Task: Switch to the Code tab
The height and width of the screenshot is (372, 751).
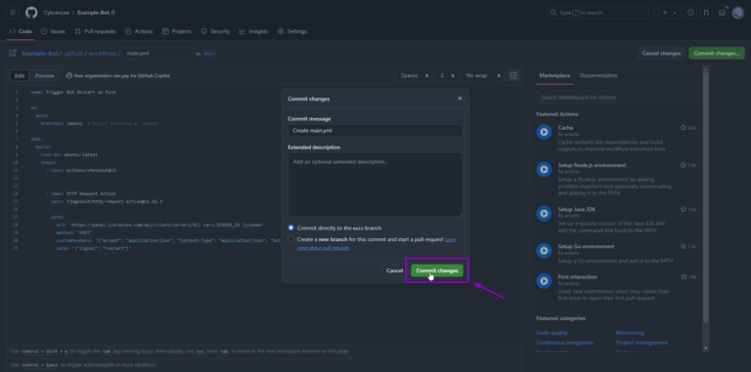Action: click(21, 31)
